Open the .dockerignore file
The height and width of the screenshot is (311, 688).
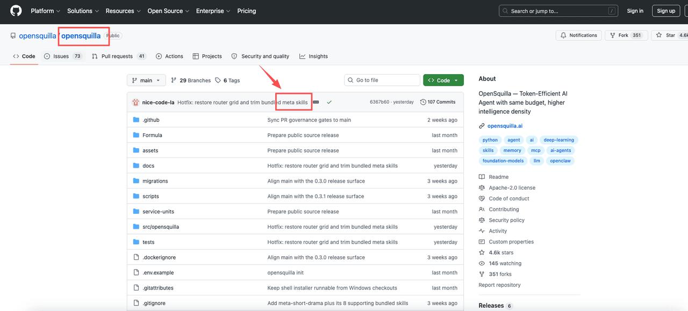[x=159, y=257]
